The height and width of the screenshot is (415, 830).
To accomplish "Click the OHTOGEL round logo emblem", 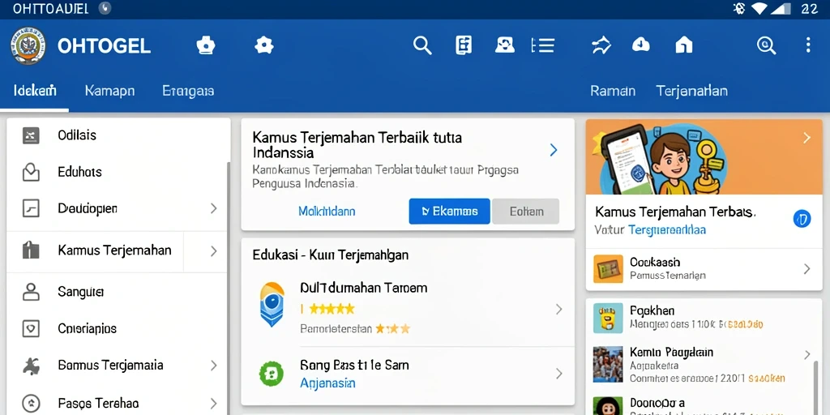I will 28,46.
